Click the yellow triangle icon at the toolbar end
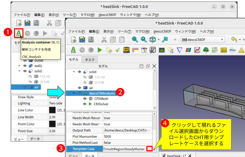This screenshot has height=157, width=245. pyautogui.click(x=241, y=50)
